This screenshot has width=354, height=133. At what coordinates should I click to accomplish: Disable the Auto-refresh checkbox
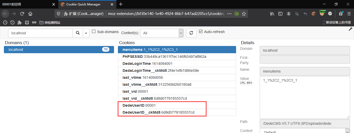201,32
